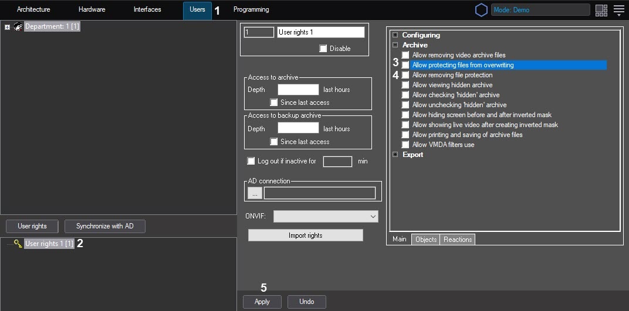This screenshot has height=311, width=629.
Task: Toggle Log out if inactive checkbox
Action: 251,161
